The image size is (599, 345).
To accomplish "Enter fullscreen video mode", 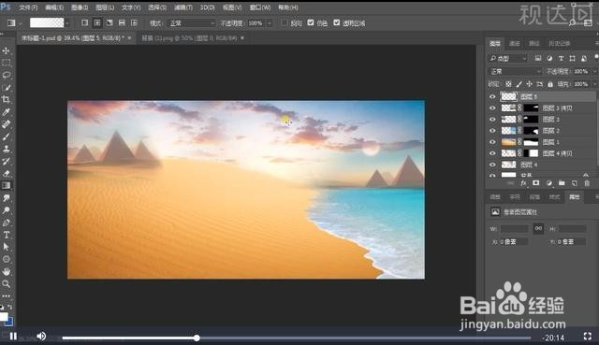I will click(588, 337).
